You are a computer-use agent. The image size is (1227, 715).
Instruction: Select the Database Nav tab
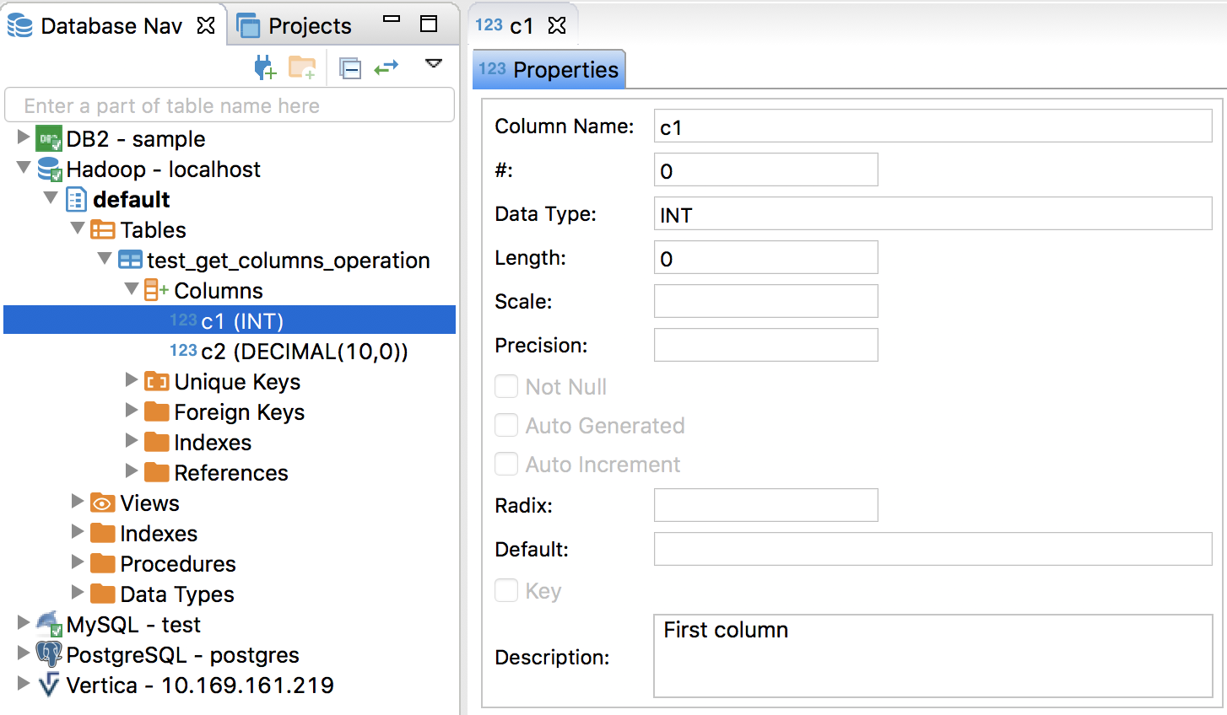(x=111, y=26)
